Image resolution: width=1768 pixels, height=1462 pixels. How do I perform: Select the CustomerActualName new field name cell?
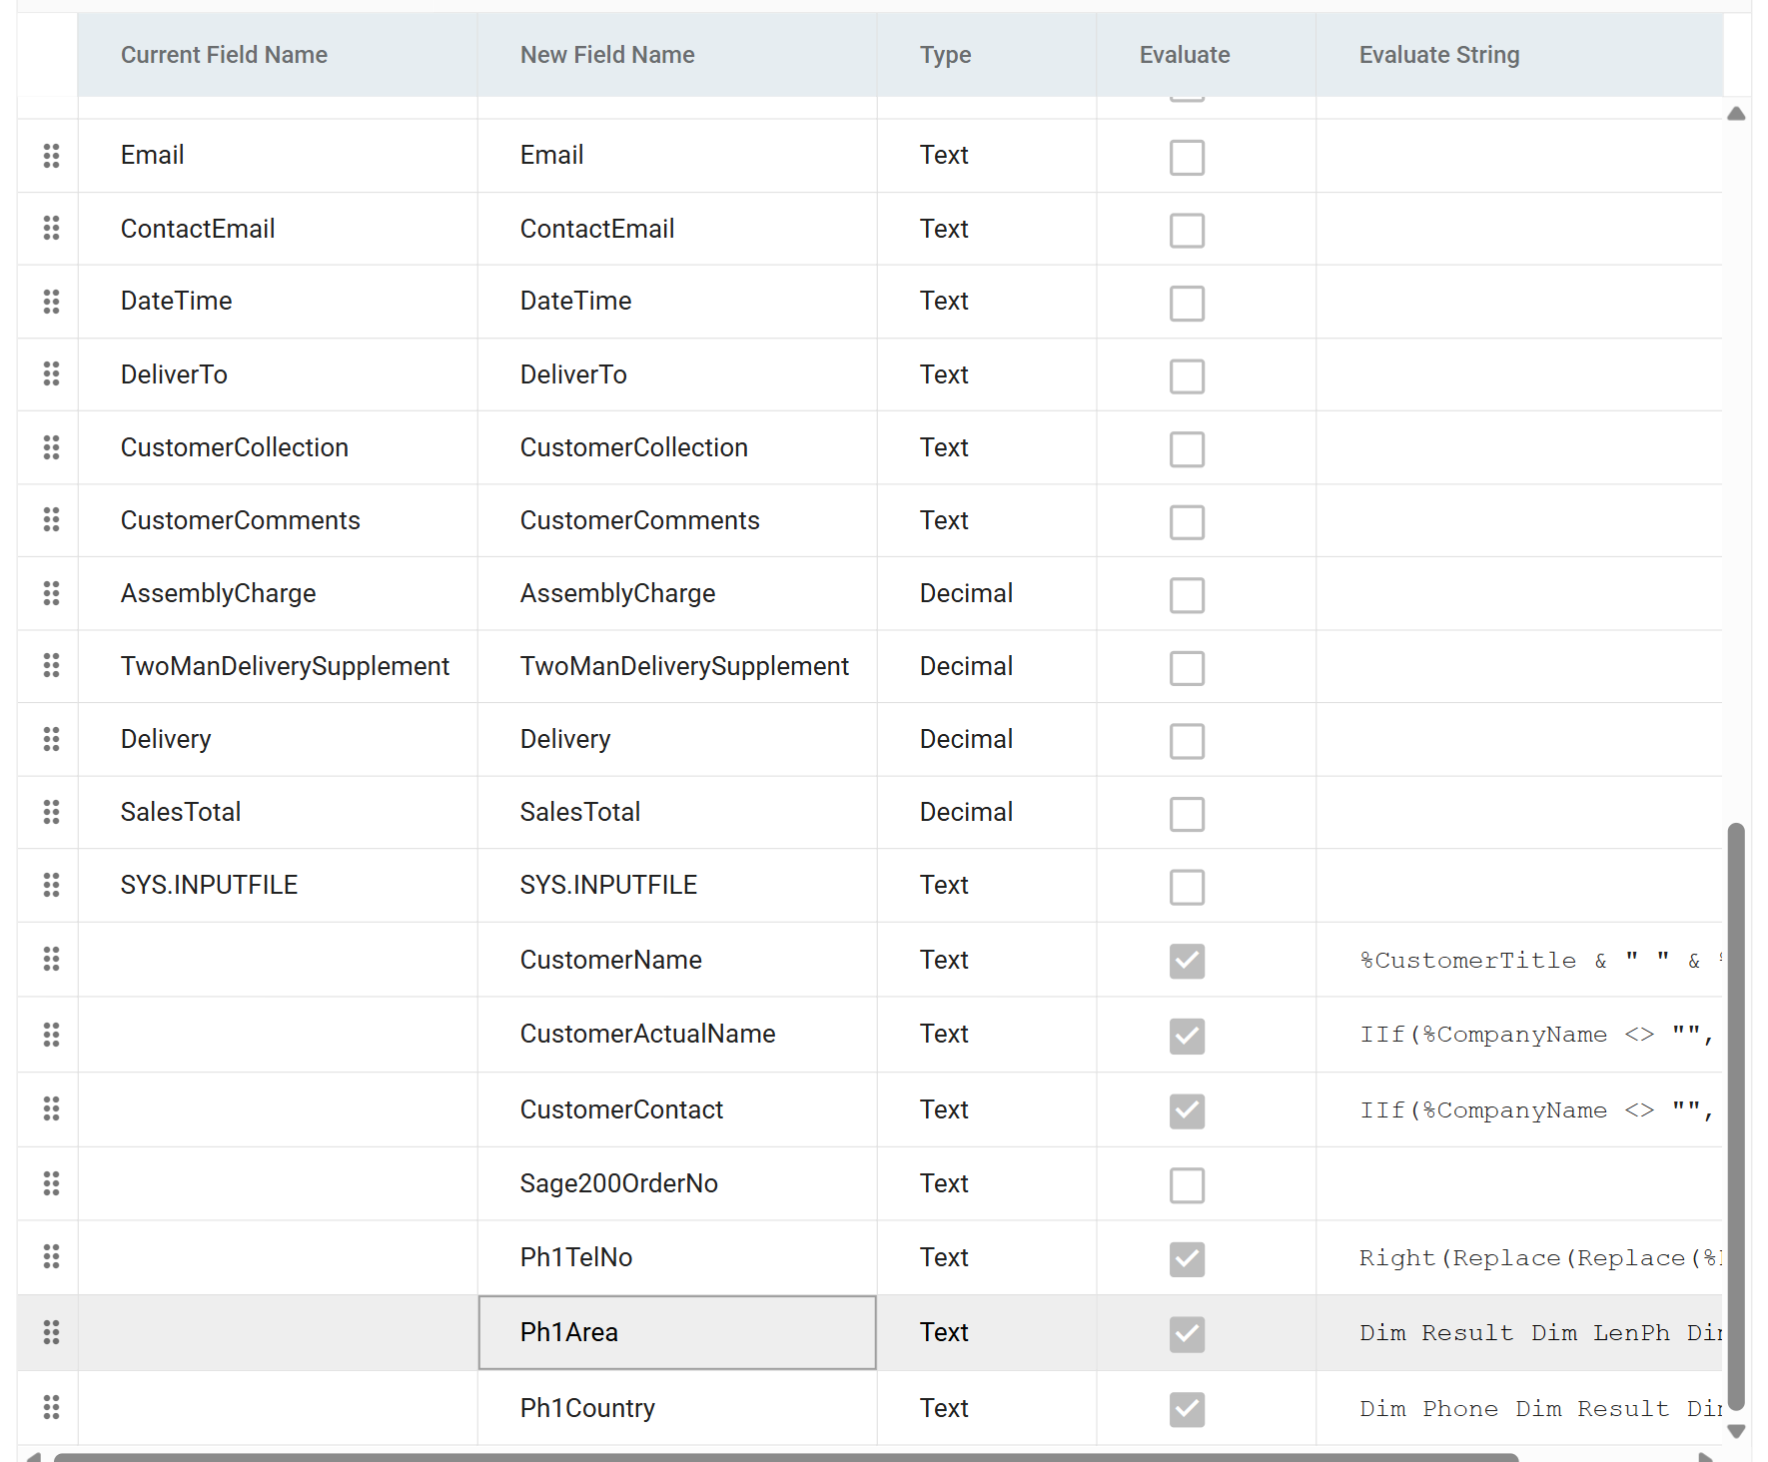click(x=677, y=1035)
